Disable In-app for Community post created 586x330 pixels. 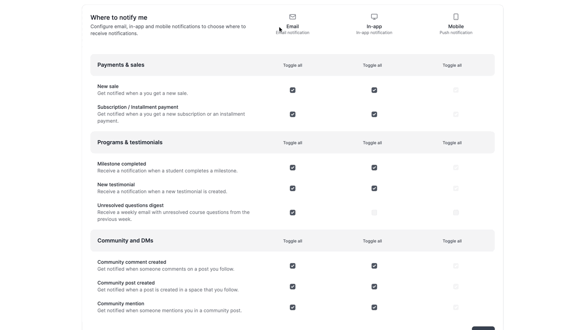(x=374, y=287)
